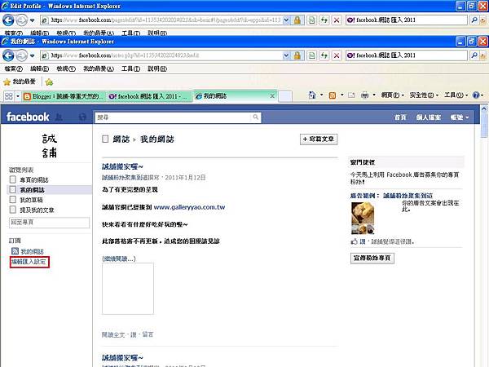The width and height of the screenshot is (489, 367).
Task: Open Facebook friend requests icon
Action: 59,117
